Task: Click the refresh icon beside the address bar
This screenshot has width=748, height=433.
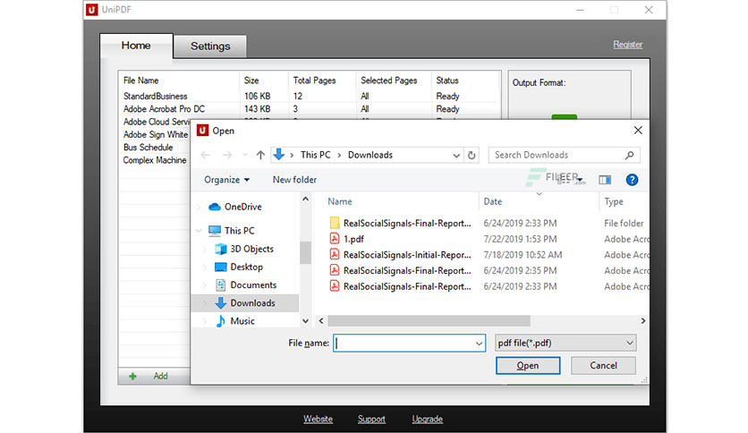Action: 472,155
